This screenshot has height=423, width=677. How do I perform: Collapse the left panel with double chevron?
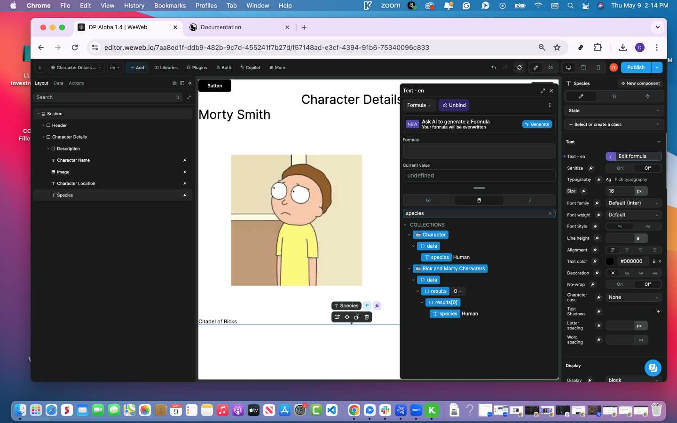(190, 83)
